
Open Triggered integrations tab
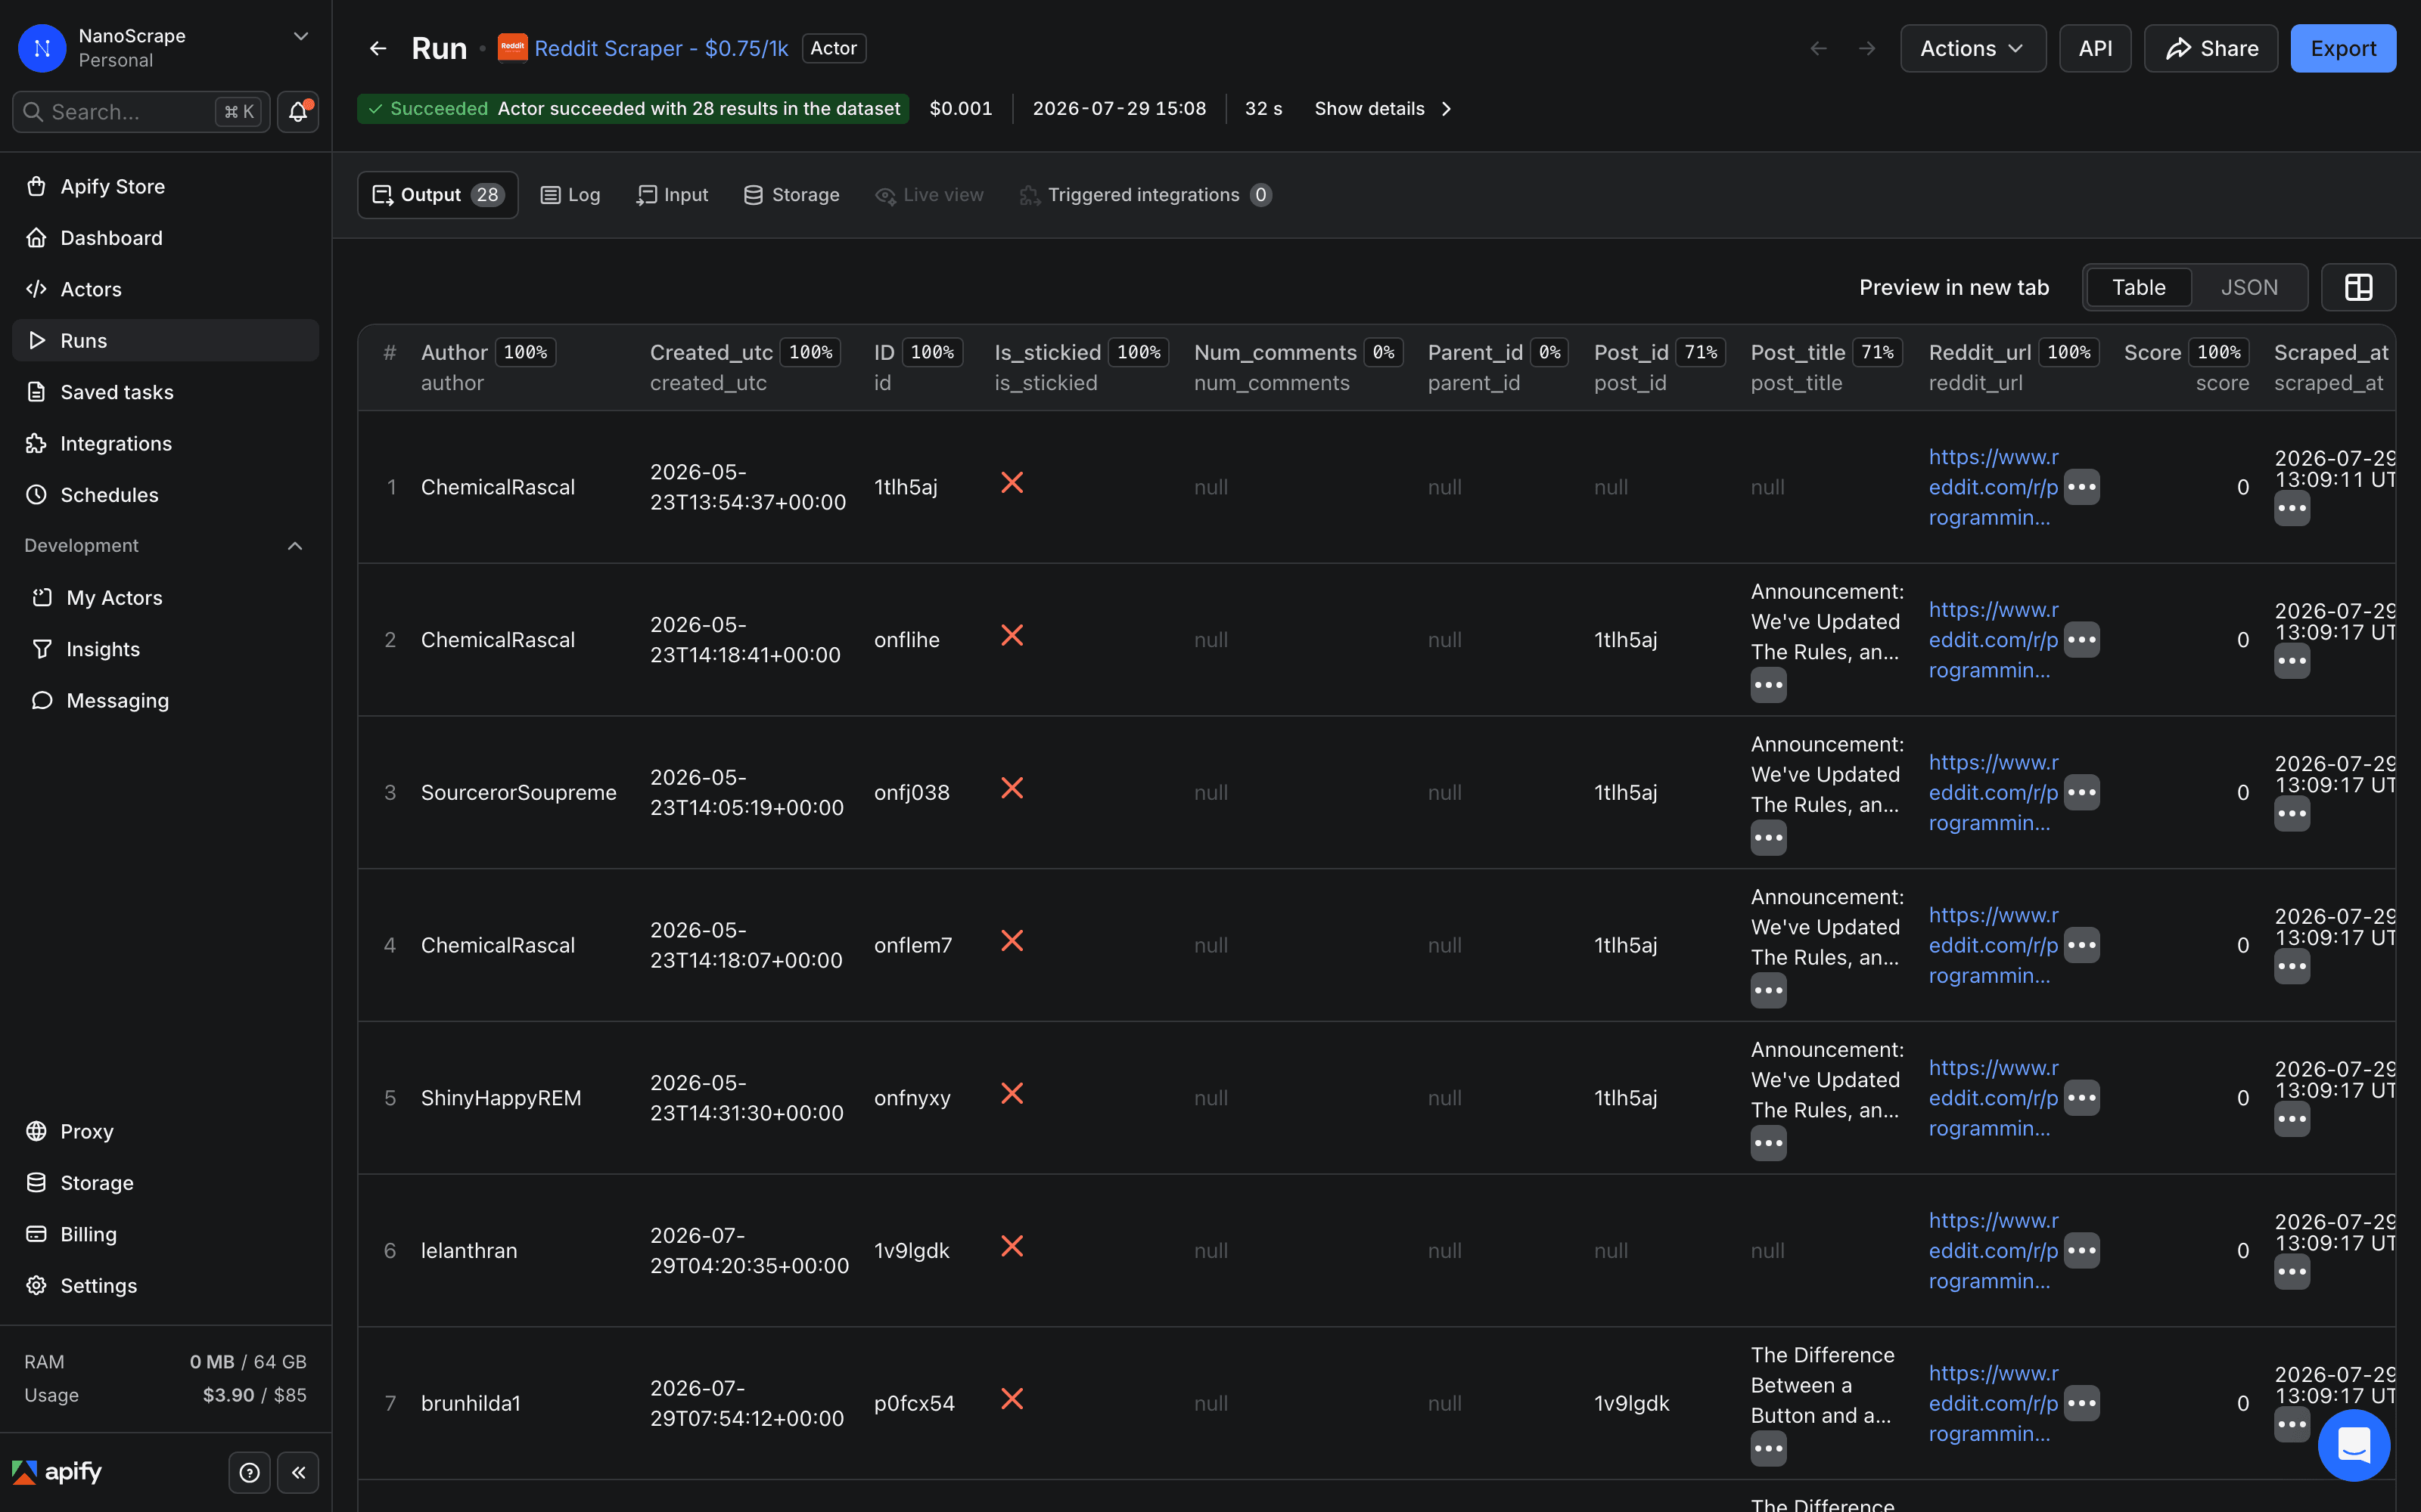pos(1145,195)
